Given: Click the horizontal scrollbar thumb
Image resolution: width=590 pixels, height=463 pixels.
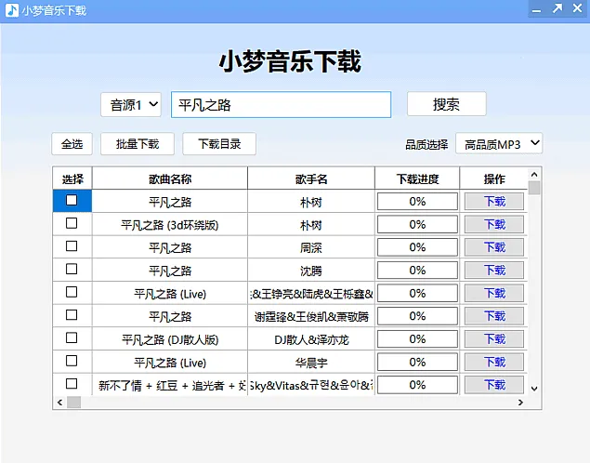Looking at the screenshot, I should tap(73, 403).
